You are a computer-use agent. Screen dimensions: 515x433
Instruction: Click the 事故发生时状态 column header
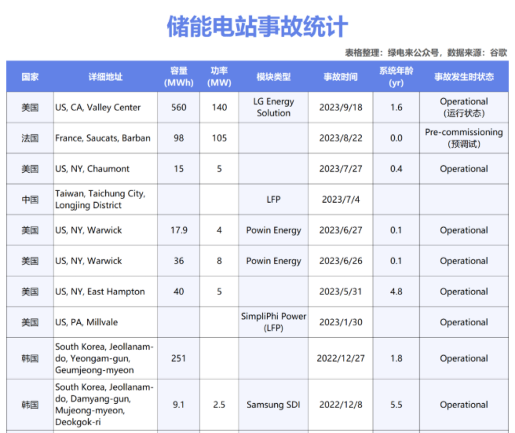(464, 77)
